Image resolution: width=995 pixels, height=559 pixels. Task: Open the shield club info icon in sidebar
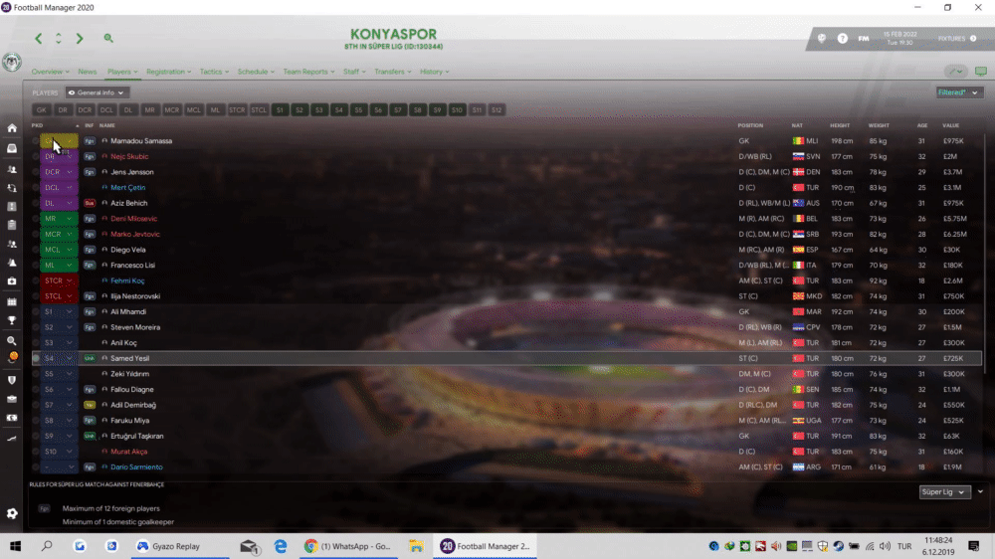click(x=11, y=380)
